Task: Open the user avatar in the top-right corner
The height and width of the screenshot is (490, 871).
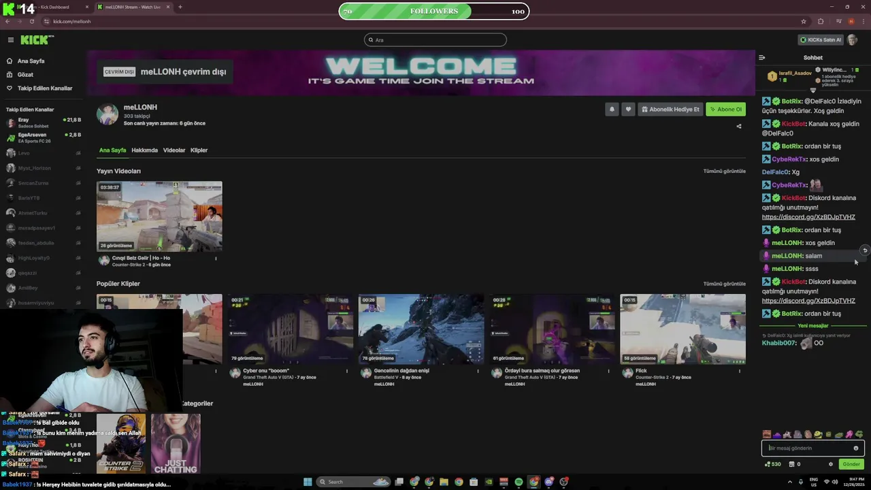Action: click(852, 39)
